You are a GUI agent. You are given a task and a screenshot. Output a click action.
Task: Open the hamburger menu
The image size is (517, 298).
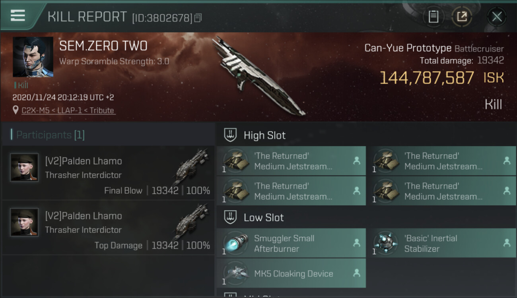tap(18, 15)
